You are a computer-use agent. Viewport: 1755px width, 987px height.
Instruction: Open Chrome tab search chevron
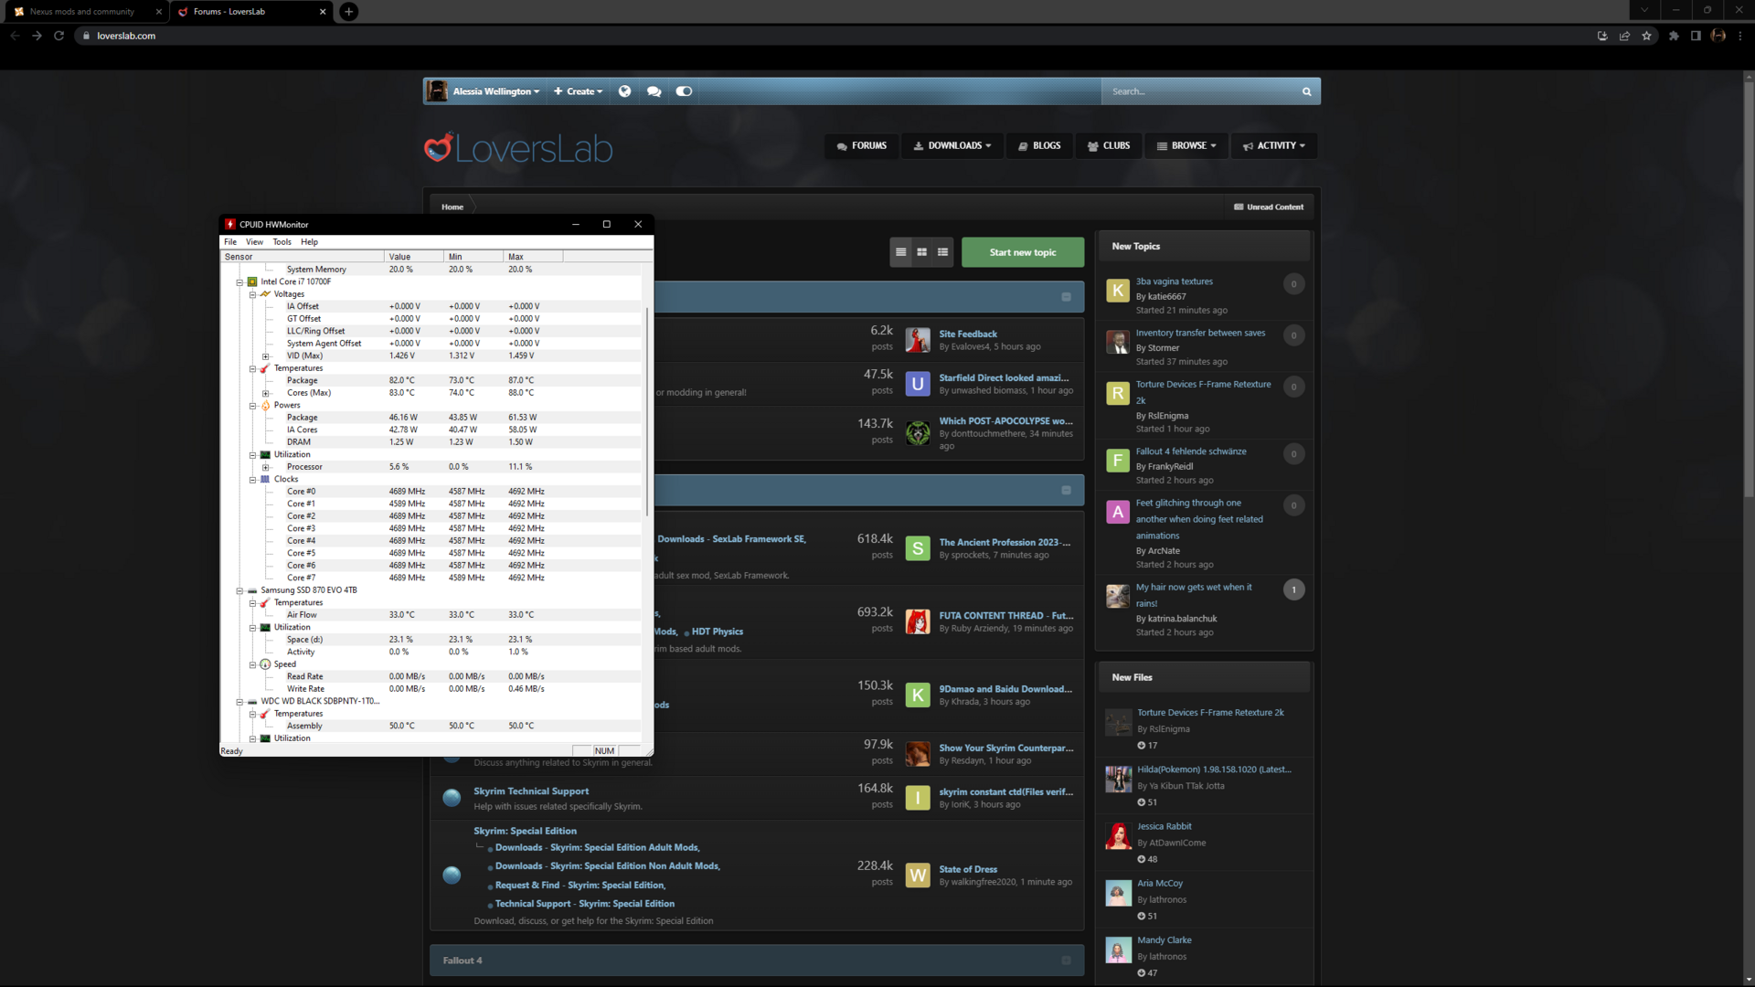coord(1644,10)
